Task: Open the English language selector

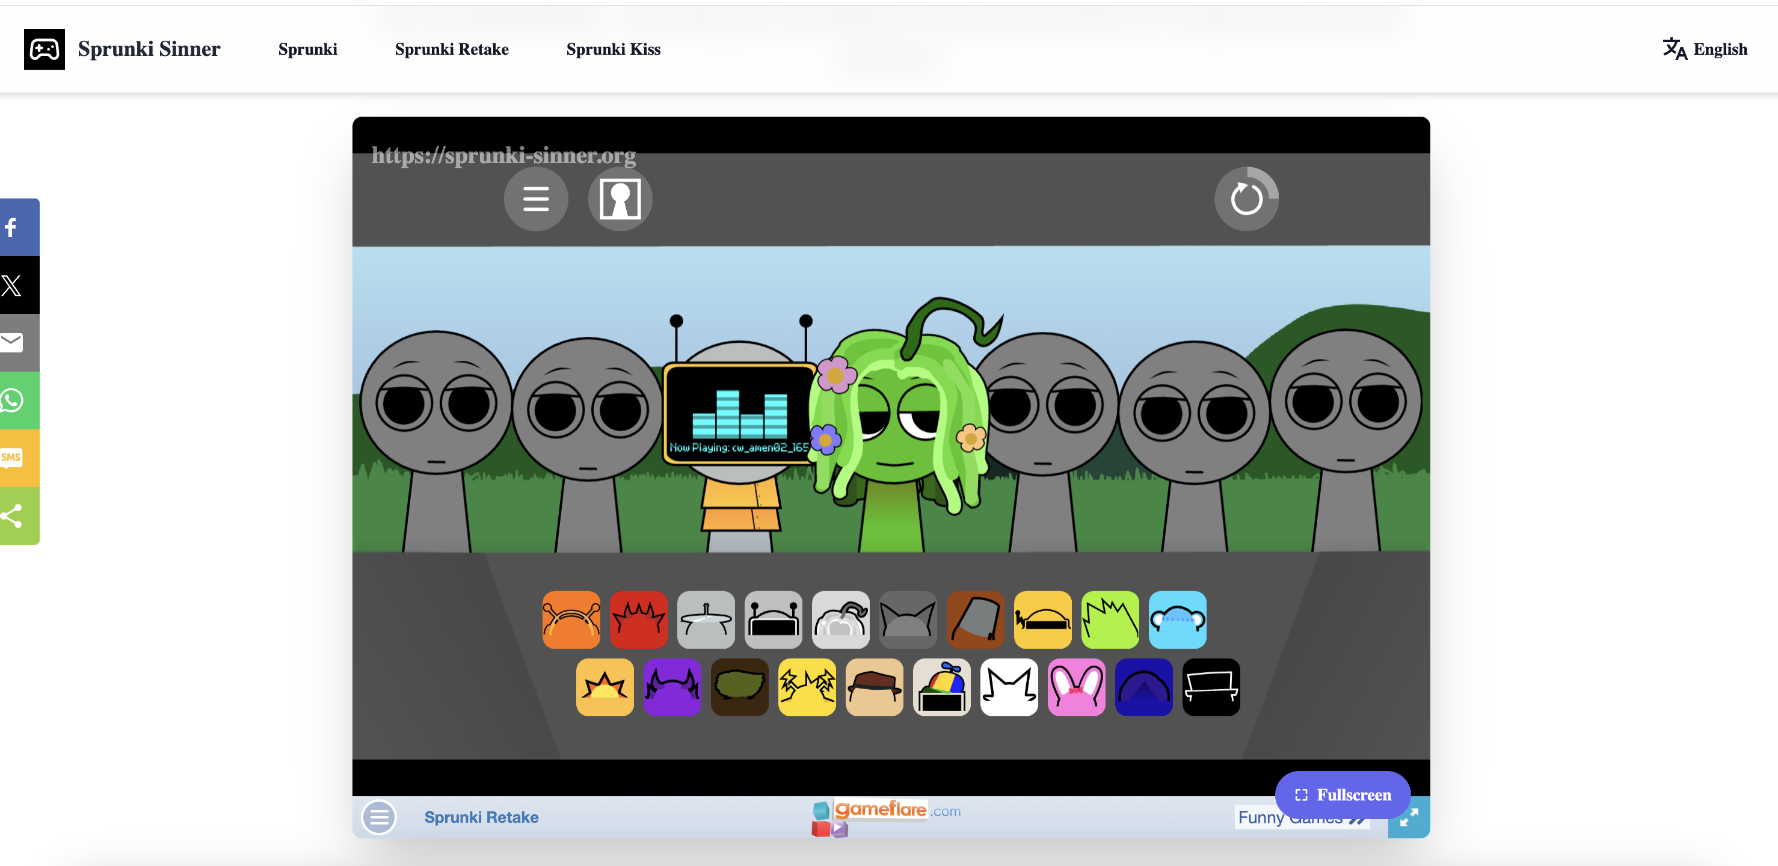Action: point(1704,49)
